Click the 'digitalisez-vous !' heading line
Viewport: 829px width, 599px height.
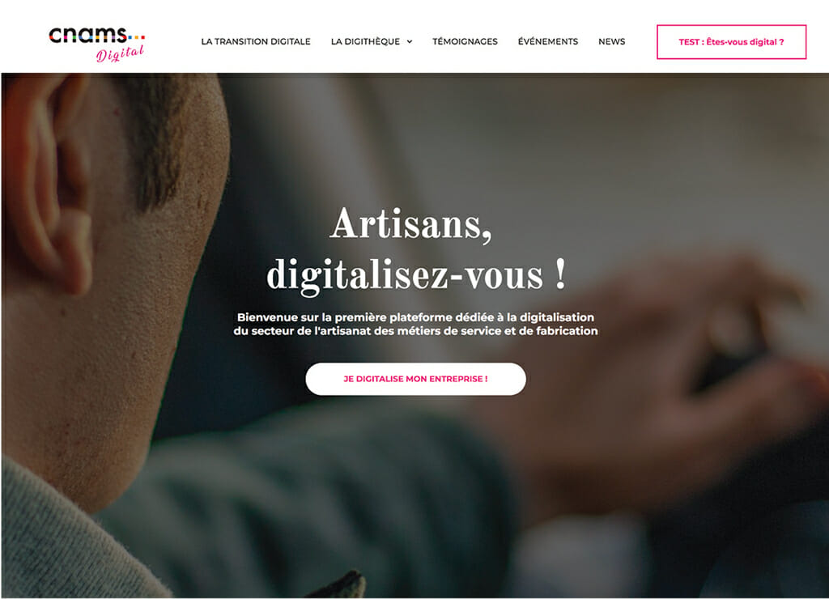click(x=416, y=275)
